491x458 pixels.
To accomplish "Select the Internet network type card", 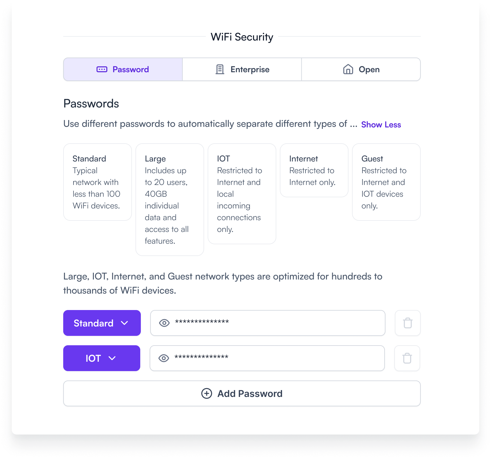I will point(314,170).
